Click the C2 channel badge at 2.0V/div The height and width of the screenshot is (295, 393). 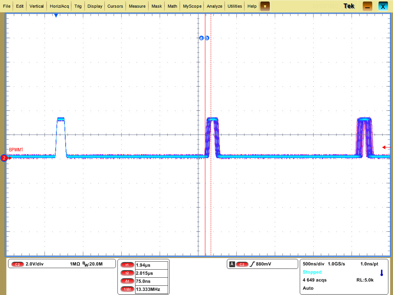(18, 264)
